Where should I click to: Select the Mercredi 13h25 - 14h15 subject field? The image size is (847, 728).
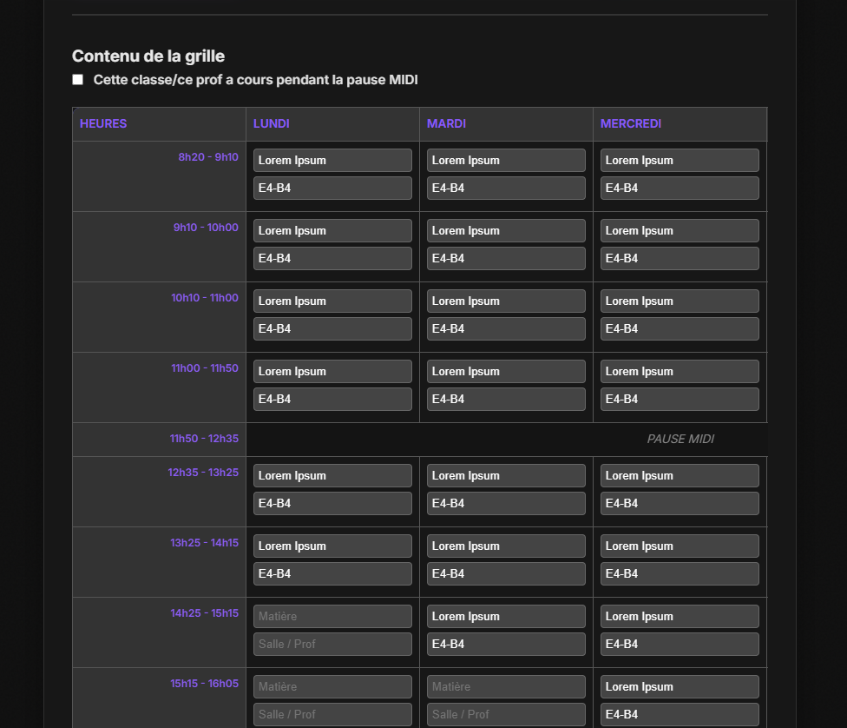point(680,546)
